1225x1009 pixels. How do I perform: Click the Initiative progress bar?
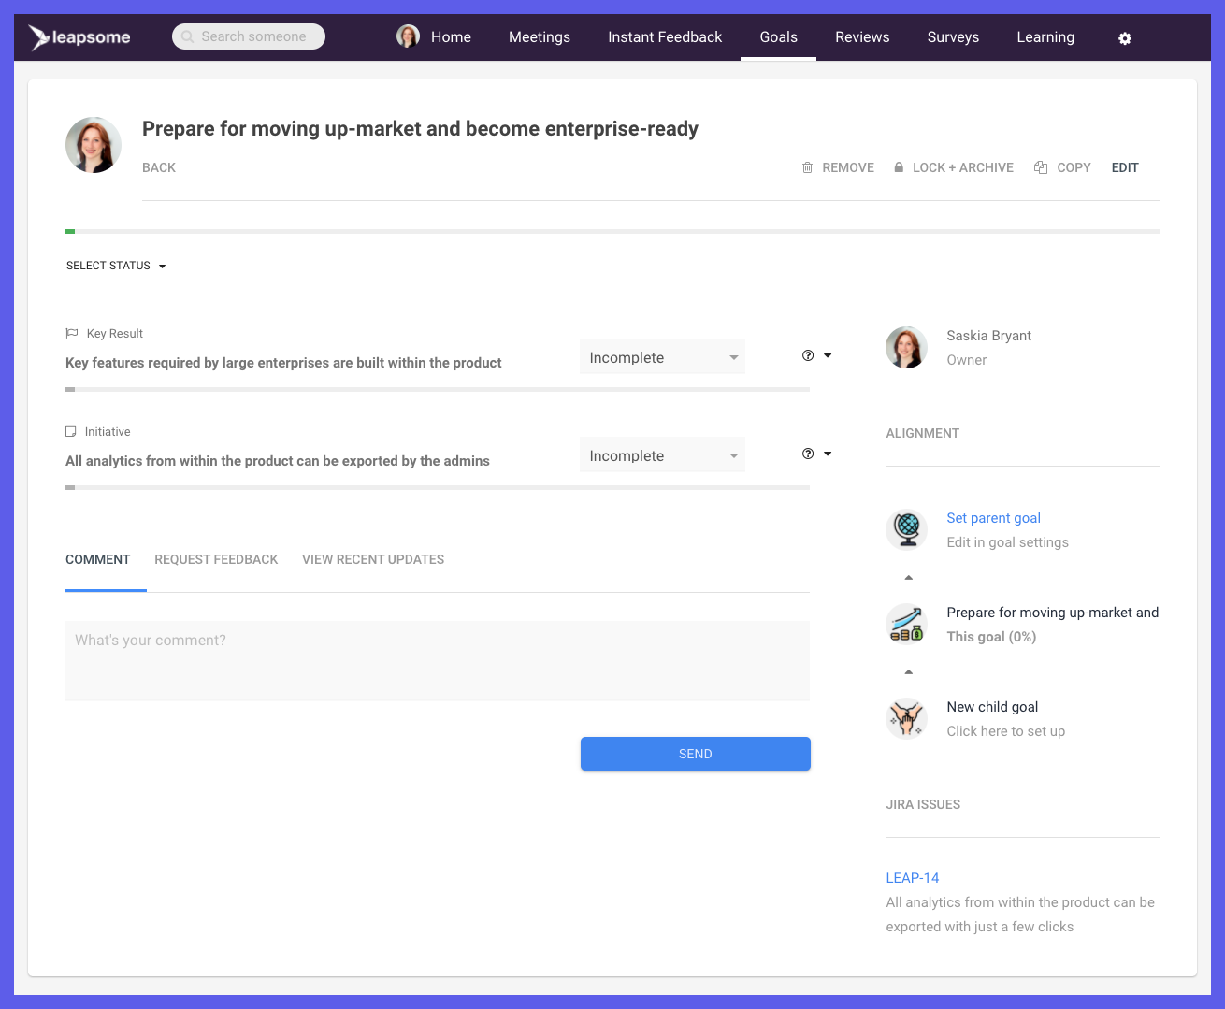tap(438, 487)
